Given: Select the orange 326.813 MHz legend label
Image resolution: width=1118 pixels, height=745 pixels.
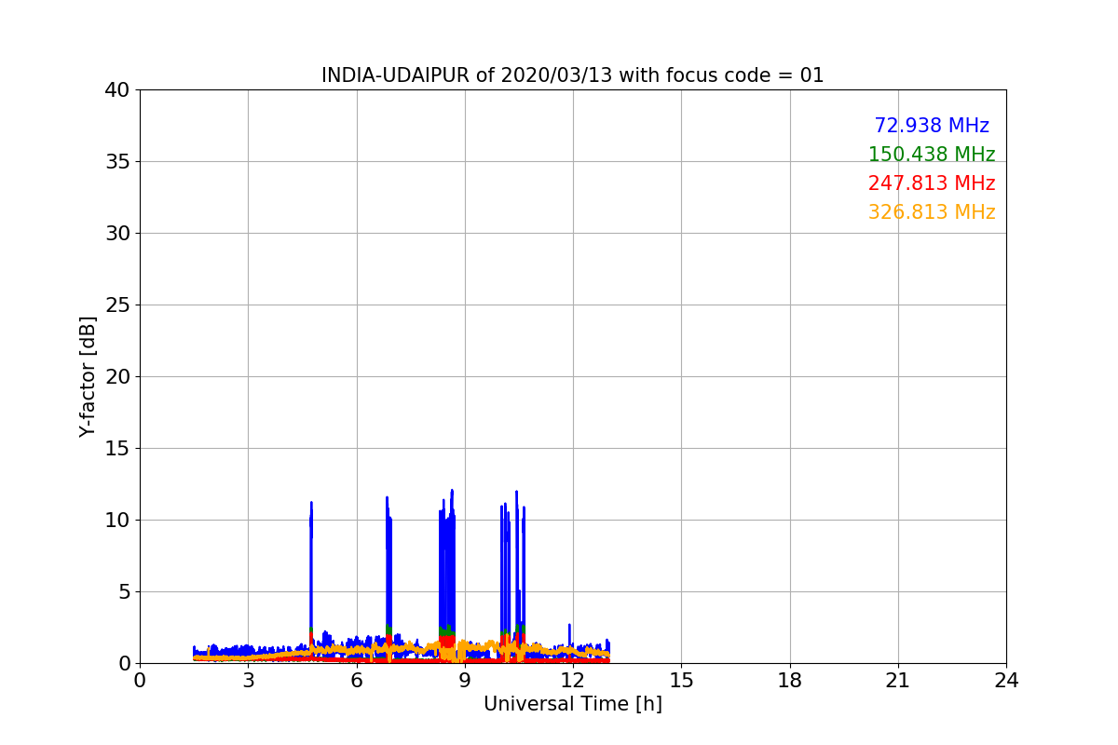Looking at the screenshot, I should 932,212.
